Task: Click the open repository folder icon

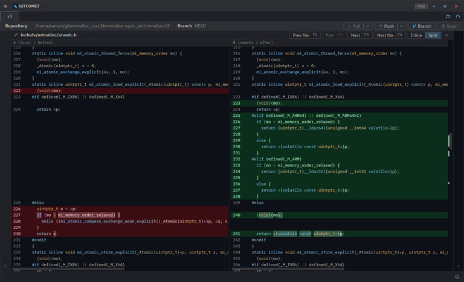Action: pyautogui.click(x=448, y=16)
